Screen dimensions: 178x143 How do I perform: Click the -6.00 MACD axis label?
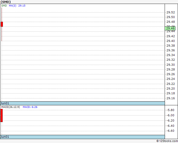[170, 115]
